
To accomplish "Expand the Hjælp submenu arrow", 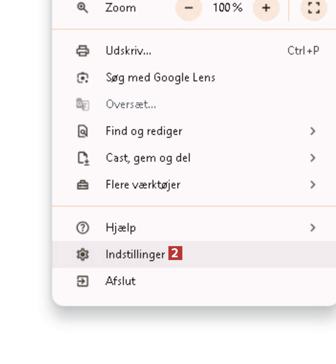I will [x=313, y=228].
